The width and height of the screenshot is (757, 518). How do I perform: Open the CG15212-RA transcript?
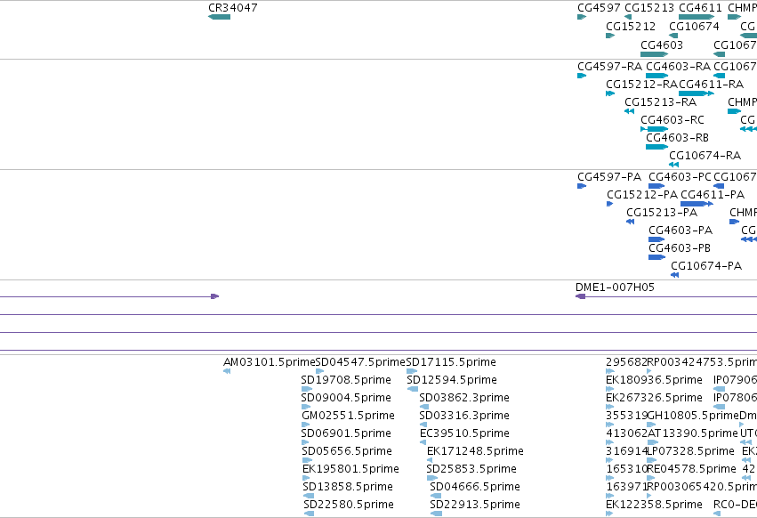(610, 93)
